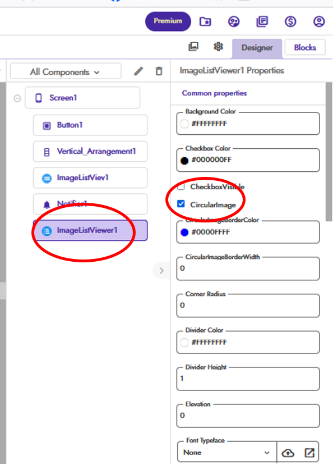
Task: Click the pencil rename component icon
Action: tap(138, 71)
